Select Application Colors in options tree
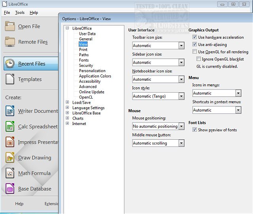Screen dimensions: 253x214 [95, 76]
